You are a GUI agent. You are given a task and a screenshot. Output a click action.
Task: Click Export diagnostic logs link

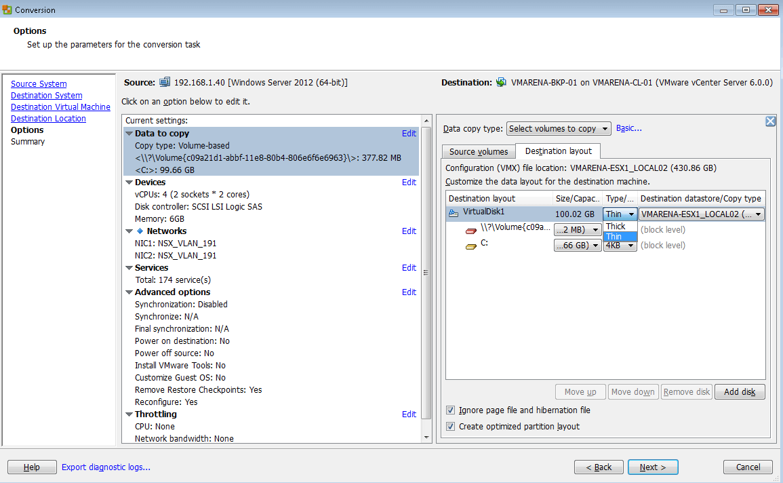click(106, 467)
